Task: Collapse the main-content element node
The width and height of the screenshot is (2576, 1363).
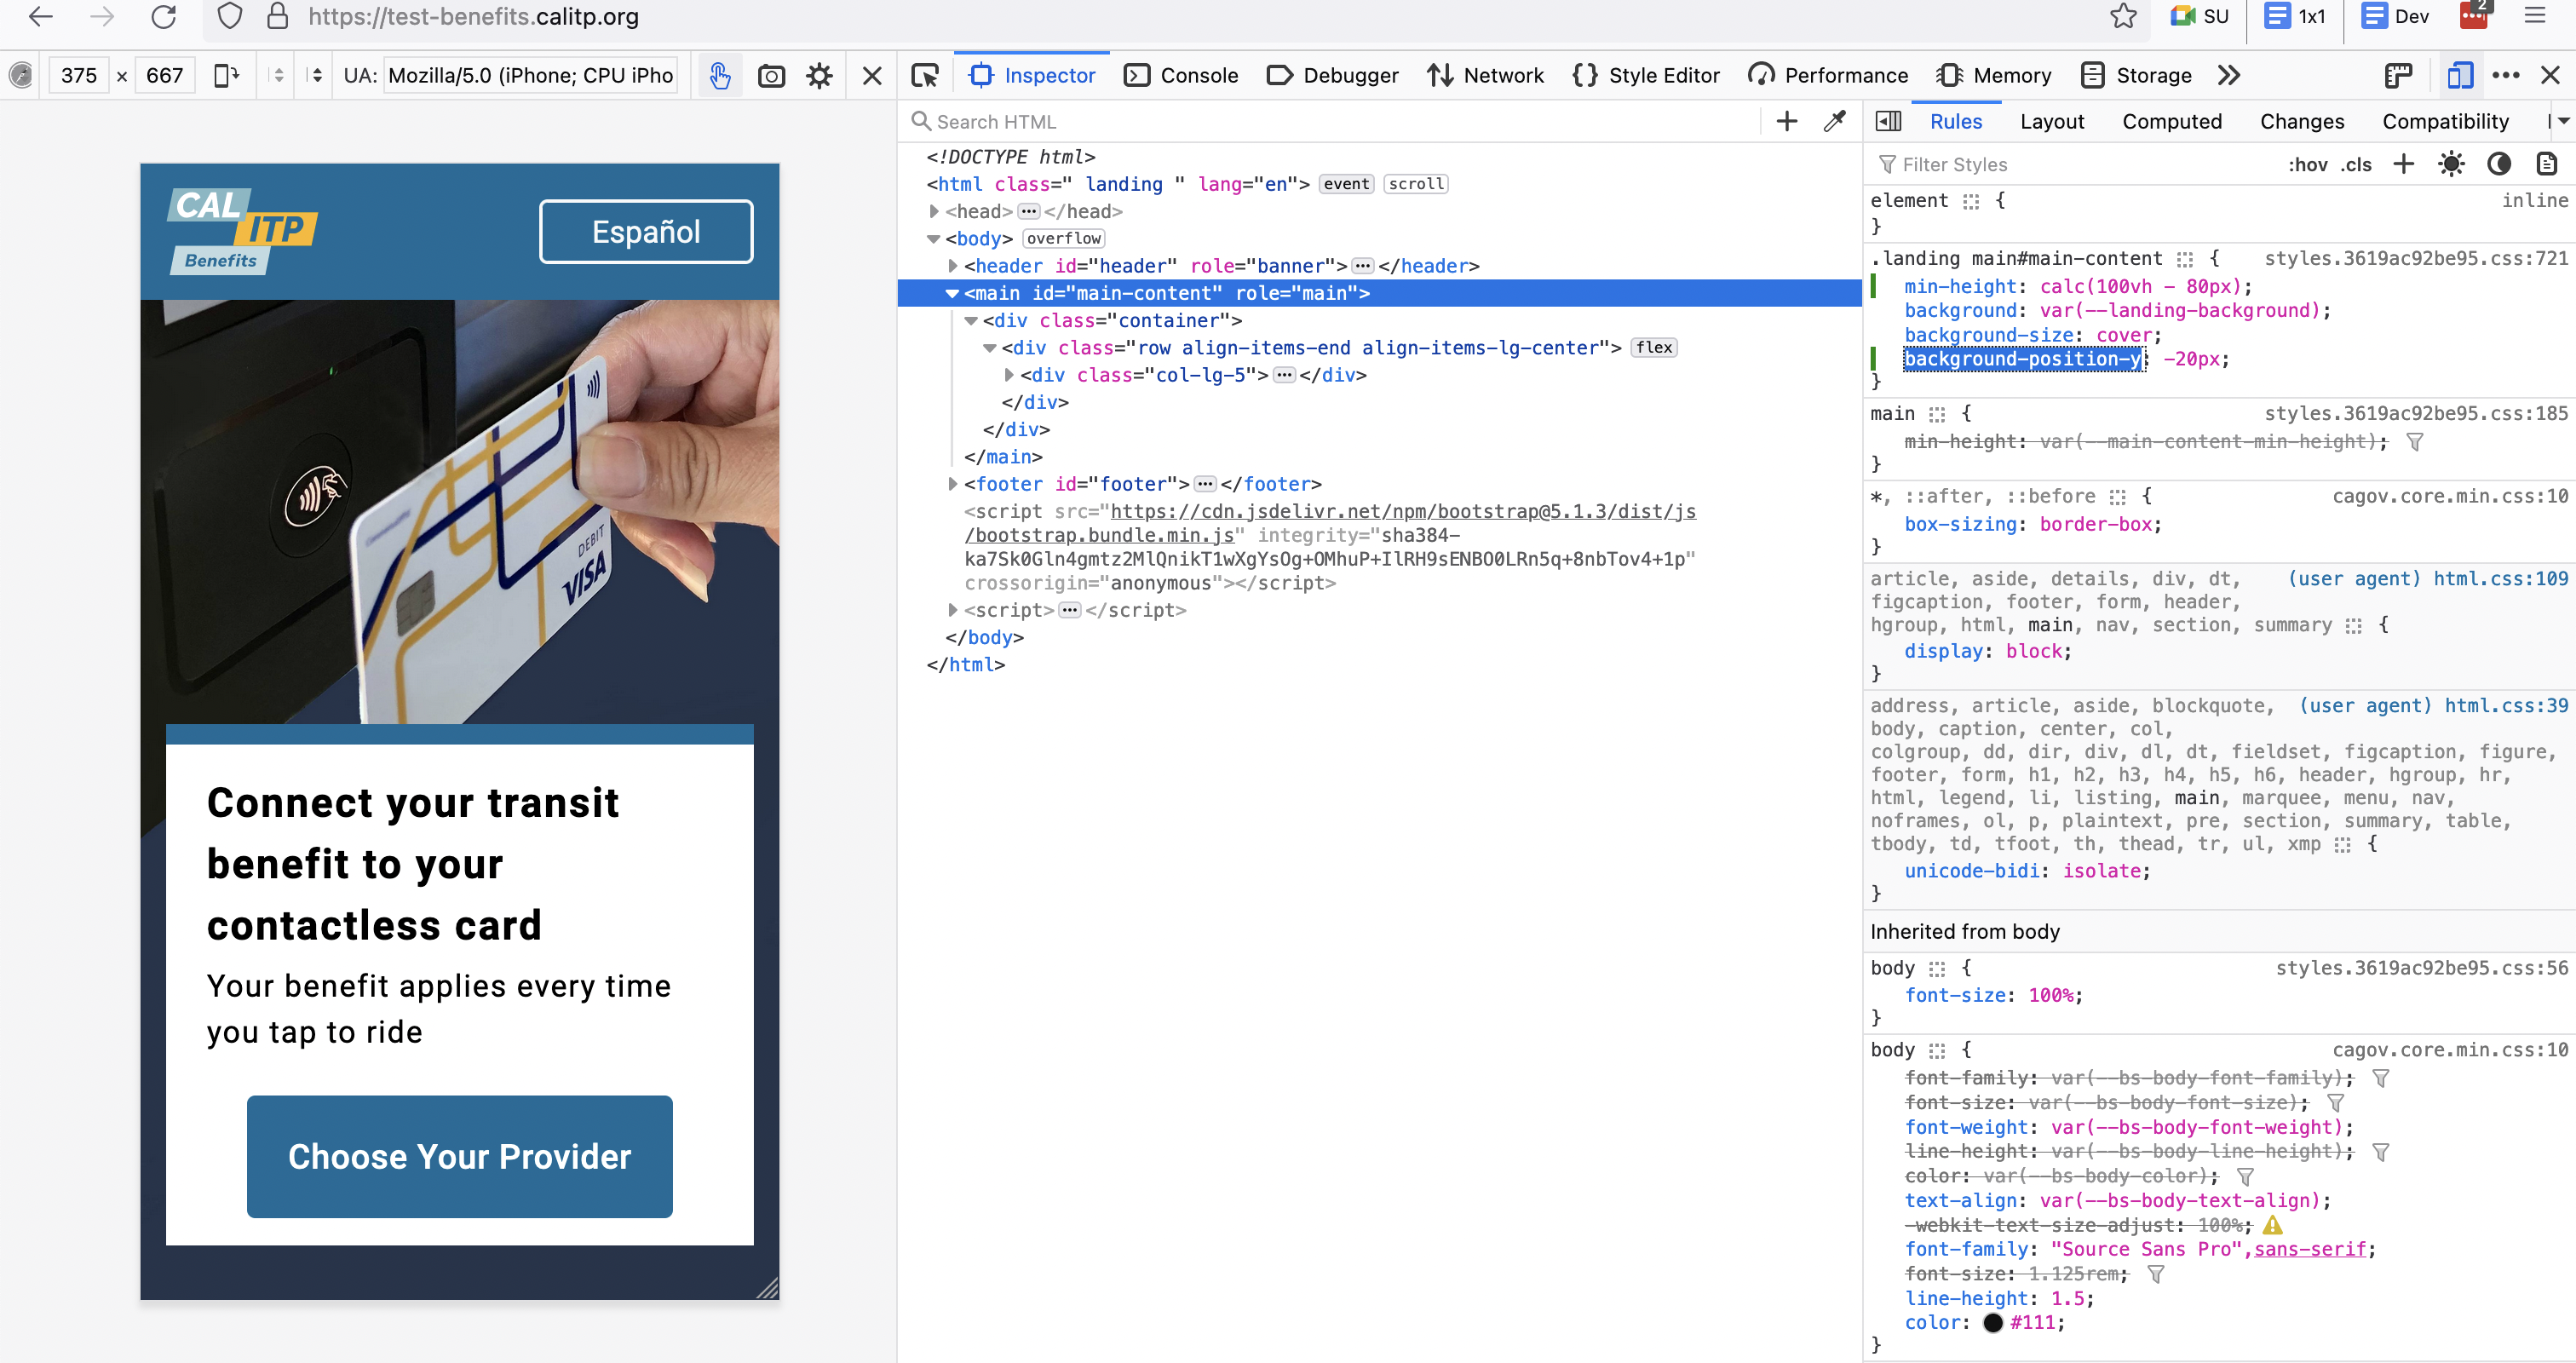Action: (953, 293)
